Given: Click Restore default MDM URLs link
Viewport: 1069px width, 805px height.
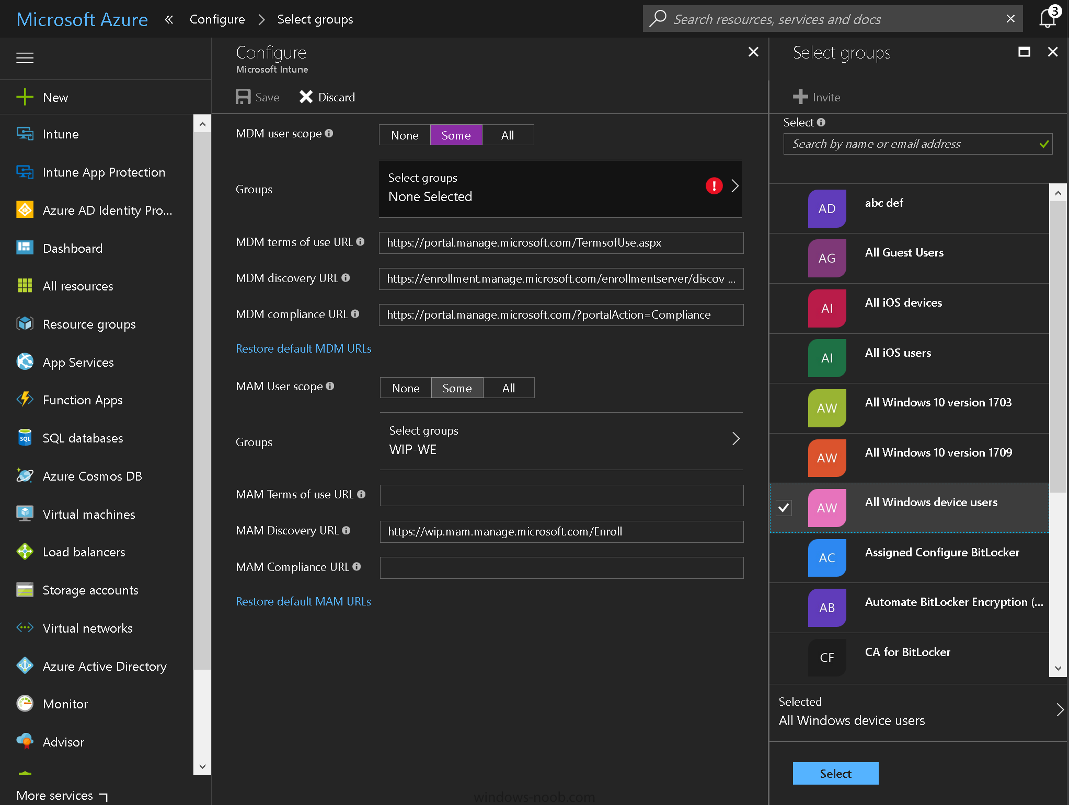Looking at the screenshot, I should coord(303,348).
